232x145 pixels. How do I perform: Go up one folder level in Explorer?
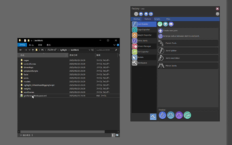pos(33,50)
